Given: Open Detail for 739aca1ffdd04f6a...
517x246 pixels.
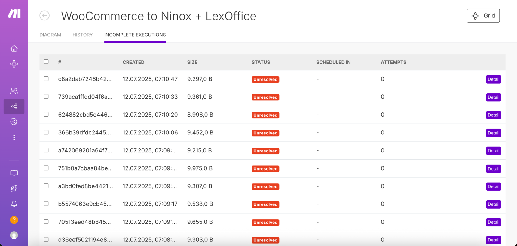Looking at the screenshot, I should [493, 97].
